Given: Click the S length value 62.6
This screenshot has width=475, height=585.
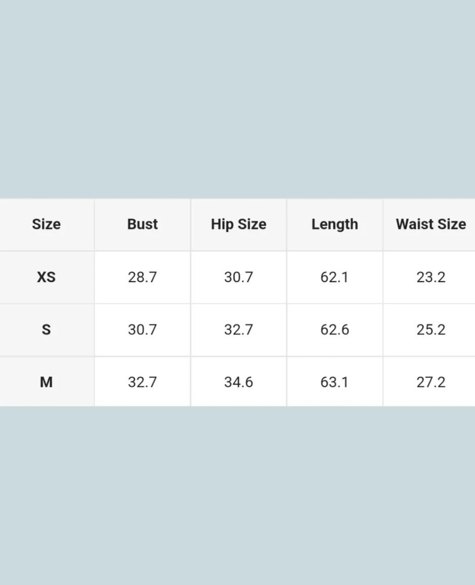Looking at the screenshot, I should [x=335, y=329].
